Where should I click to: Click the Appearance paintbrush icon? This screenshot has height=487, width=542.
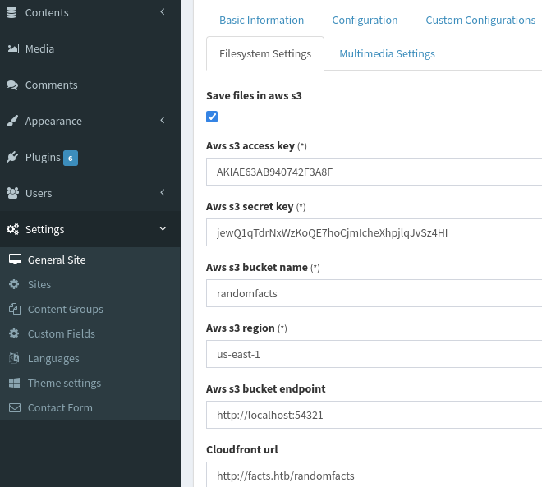click(12, 121)
